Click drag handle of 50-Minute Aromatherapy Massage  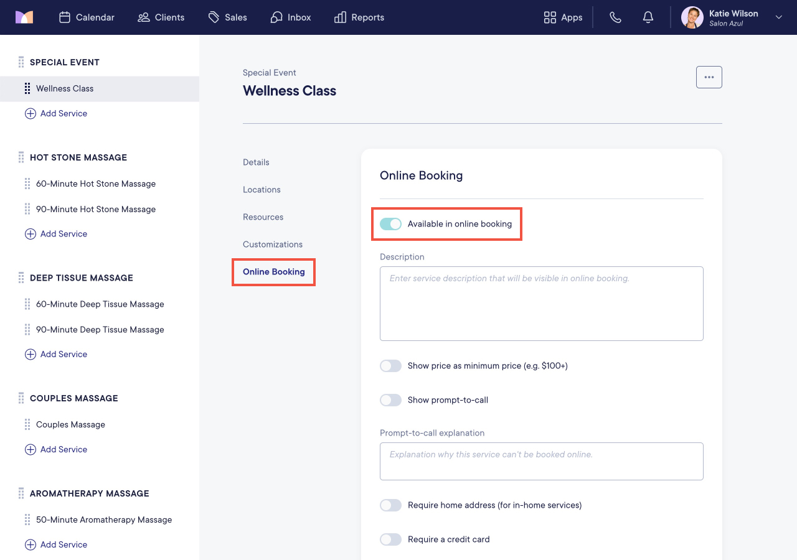(27, 520)
